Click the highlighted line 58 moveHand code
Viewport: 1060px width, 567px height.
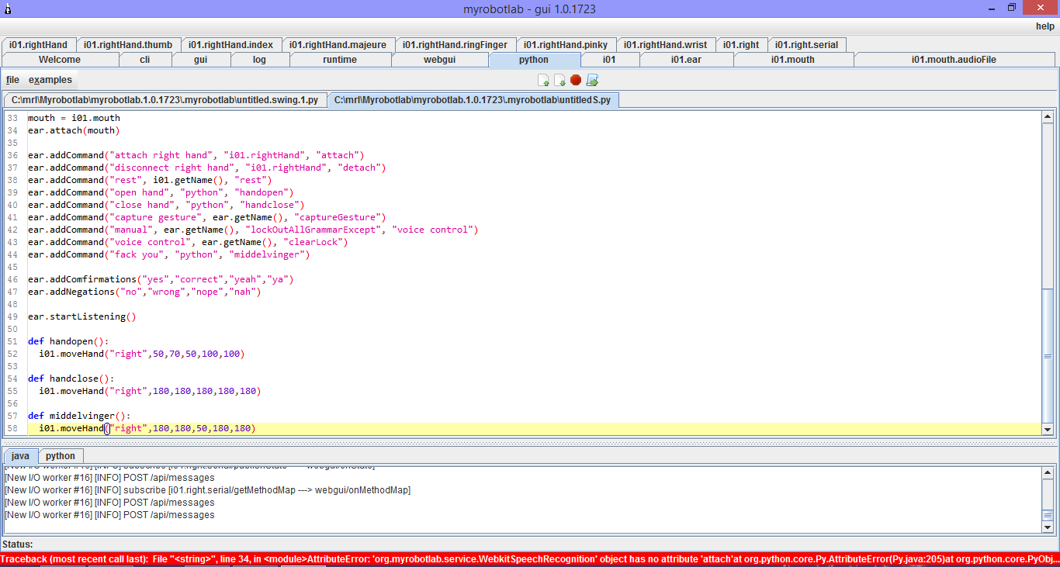pos(147,428)
